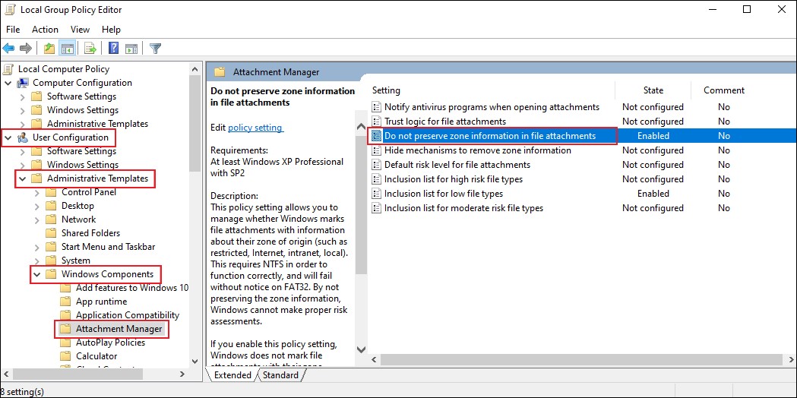Click policy icon for Trust logic setting

pyautogui.click(x=377, y=122)
